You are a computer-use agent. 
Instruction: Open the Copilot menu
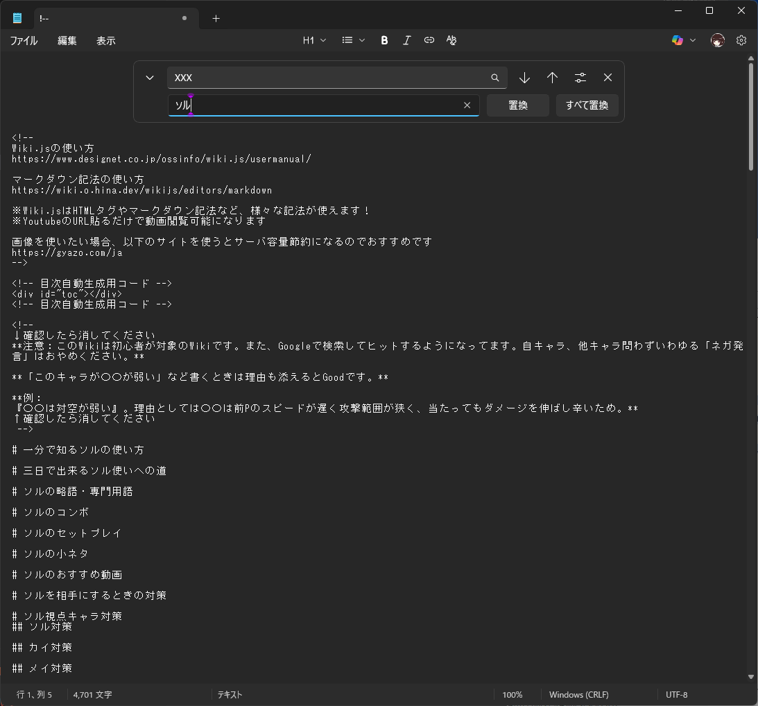tap(684, 40)
